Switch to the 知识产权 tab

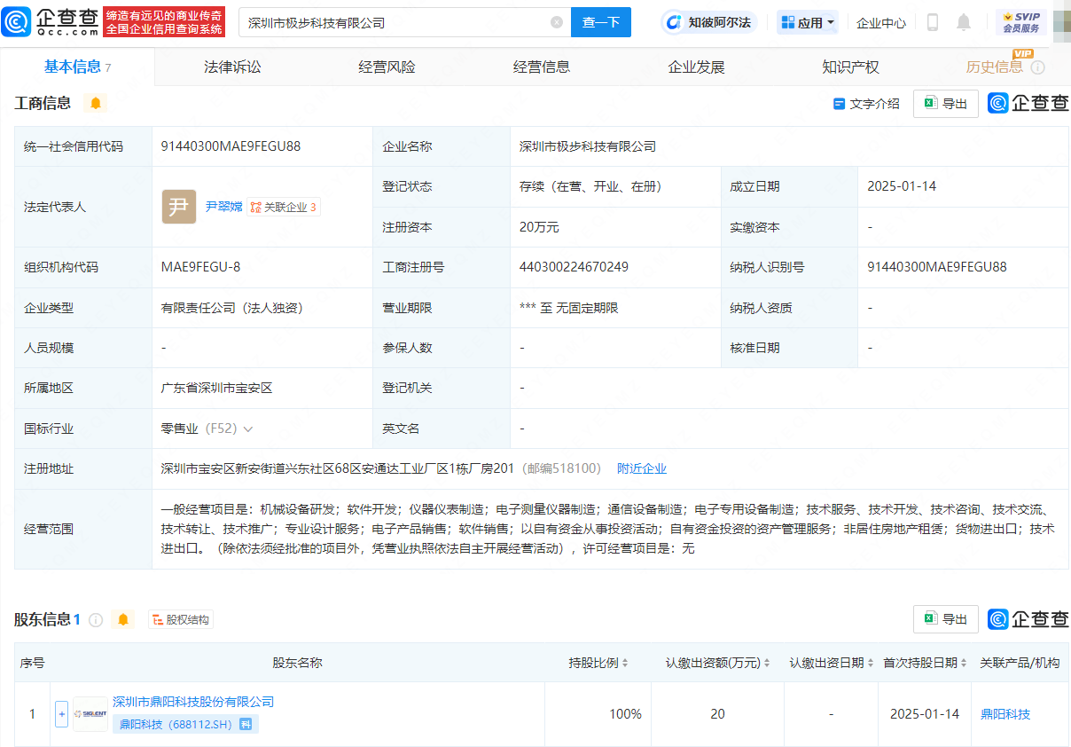click(850, 67)
